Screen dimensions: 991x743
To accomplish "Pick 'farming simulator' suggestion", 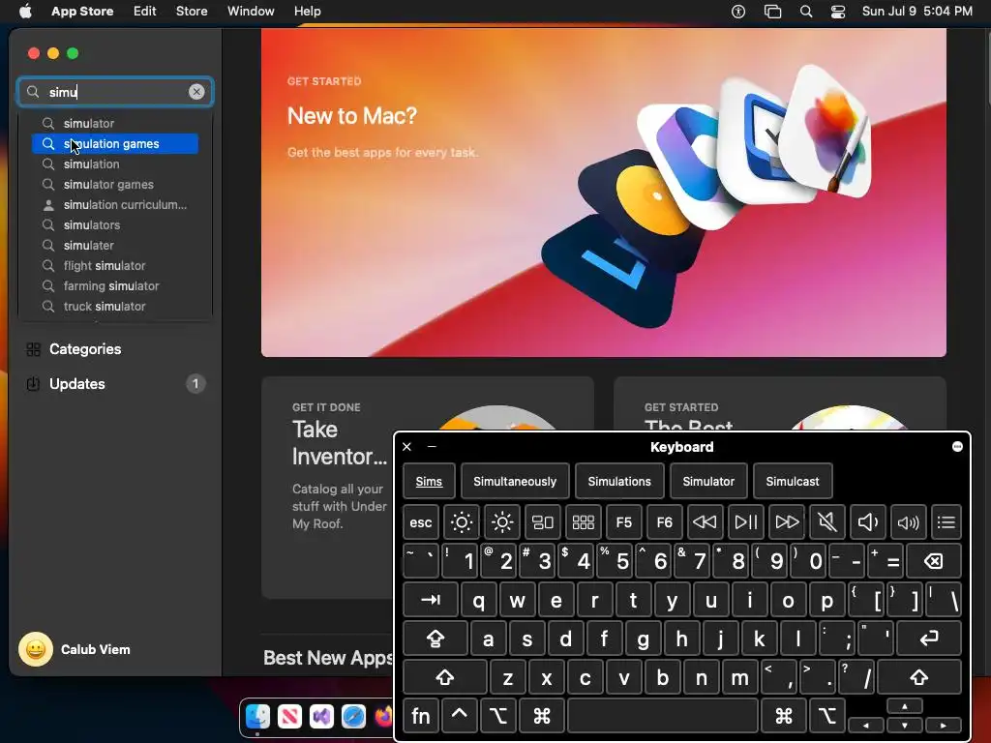I will click(115, 285).
